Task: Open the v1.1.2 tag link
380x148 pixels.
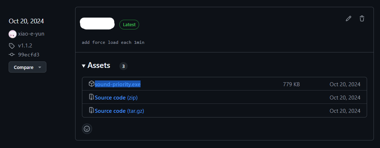Action: pyautogui.click(x=25, y=46)
